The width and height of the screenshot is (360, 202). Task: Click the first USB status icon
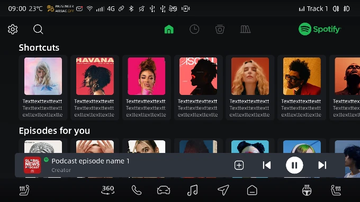[x=152, y=8]
